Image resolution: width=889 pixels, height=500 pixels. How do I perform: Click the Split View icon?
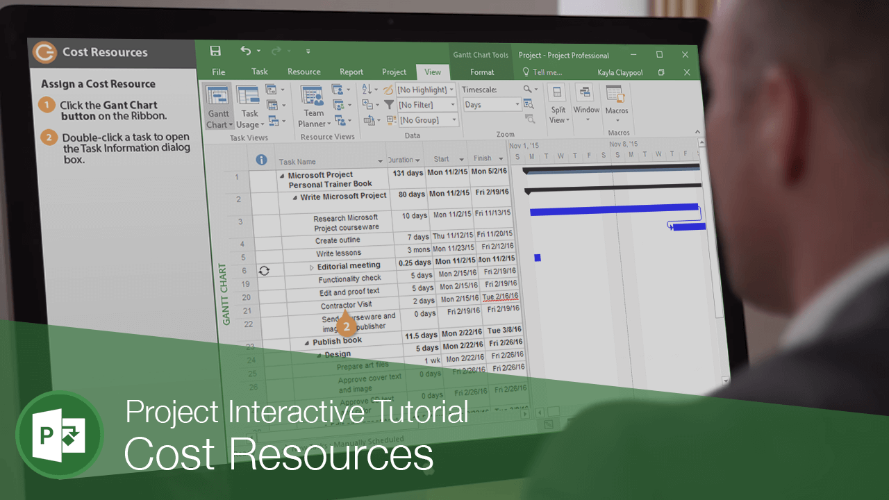[x=557, y=94]
